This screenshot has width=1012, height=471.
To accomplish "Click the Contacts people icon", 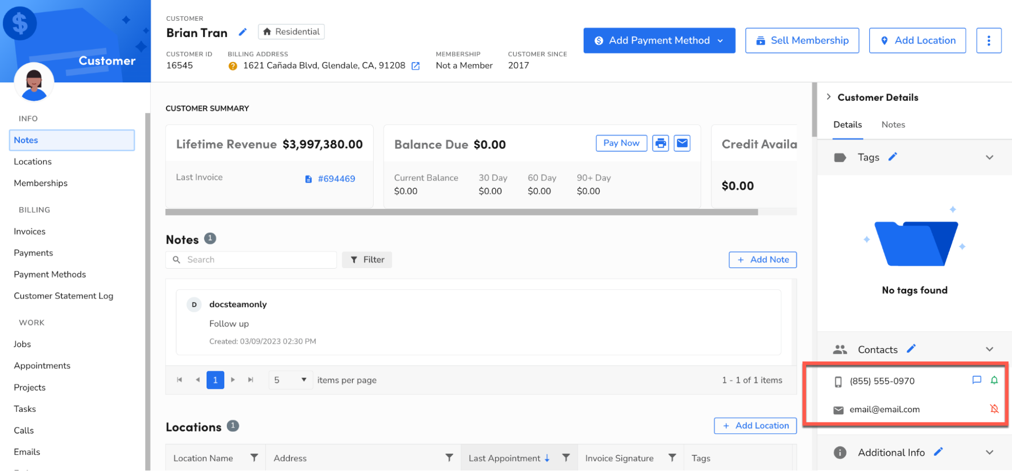I will [840, 350].
